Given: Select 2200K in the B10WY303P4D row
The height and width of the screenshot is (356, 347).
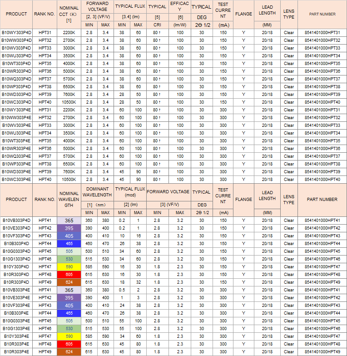Looking at the screenshot, I should point(69,33).
